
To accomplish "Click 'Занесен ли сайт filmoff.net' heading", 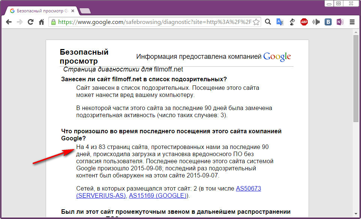I will (144, 79).
